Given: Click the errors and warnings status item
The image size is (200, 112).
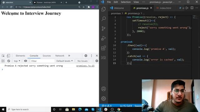Looking at the screenshot, I should click(107, 106).
